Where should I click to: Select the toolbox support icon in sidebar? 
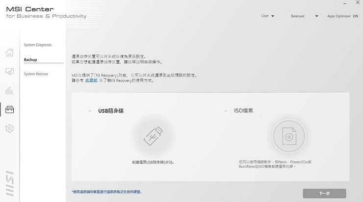coord(9,109)
